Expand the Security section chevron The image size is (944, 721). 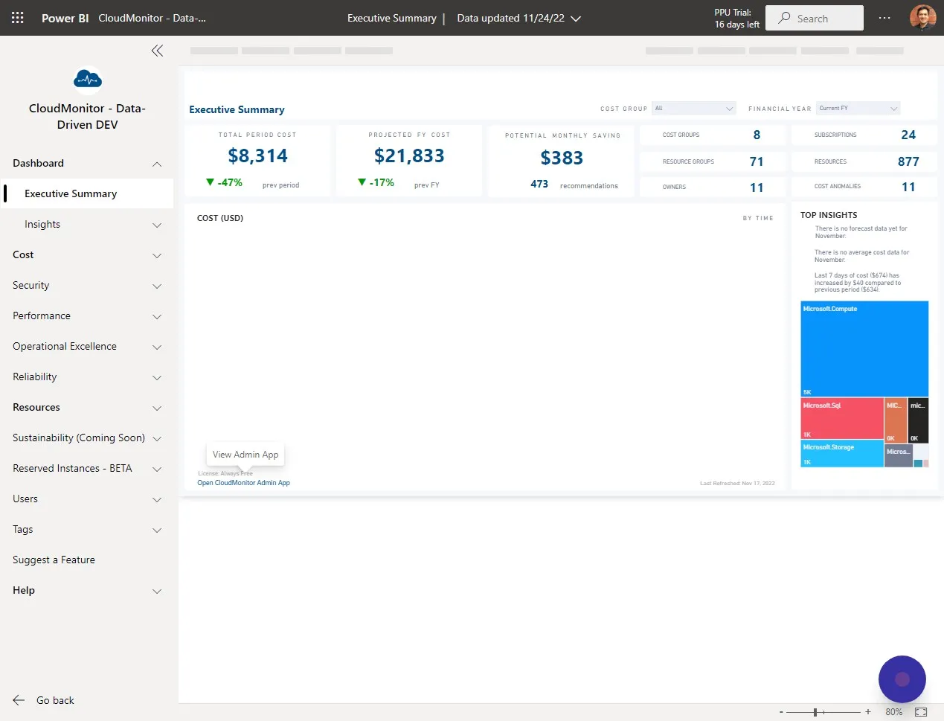pyautogui.click(x=157, y=286)
